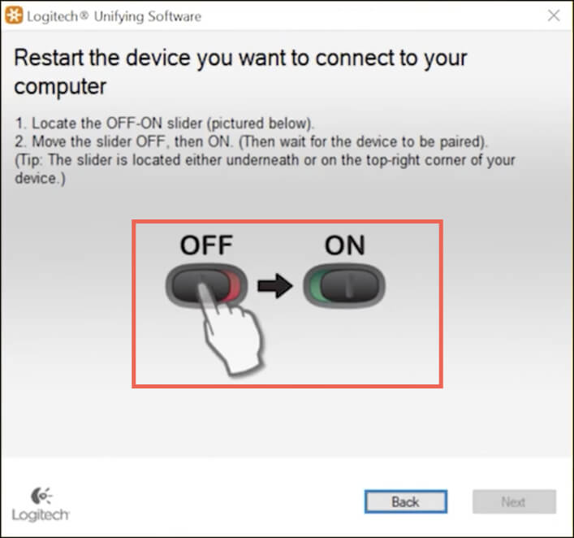Click the OFF slider switch illustration
This screenshot has width=574, height=538.
(206, 285)
